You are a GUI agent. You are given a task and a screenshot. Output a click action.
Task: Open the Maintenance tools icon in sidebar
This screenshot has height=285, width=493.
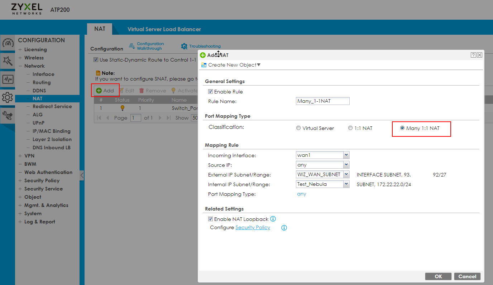8,115
